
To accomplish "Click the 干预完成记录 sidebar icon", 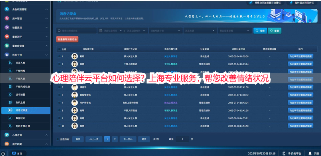I will coord(10,86).
